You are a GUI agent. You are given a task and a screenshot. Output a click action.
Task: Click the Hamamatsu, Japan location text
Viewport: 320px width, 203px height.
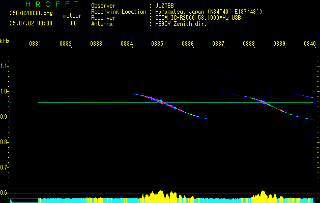pos(209,12)
